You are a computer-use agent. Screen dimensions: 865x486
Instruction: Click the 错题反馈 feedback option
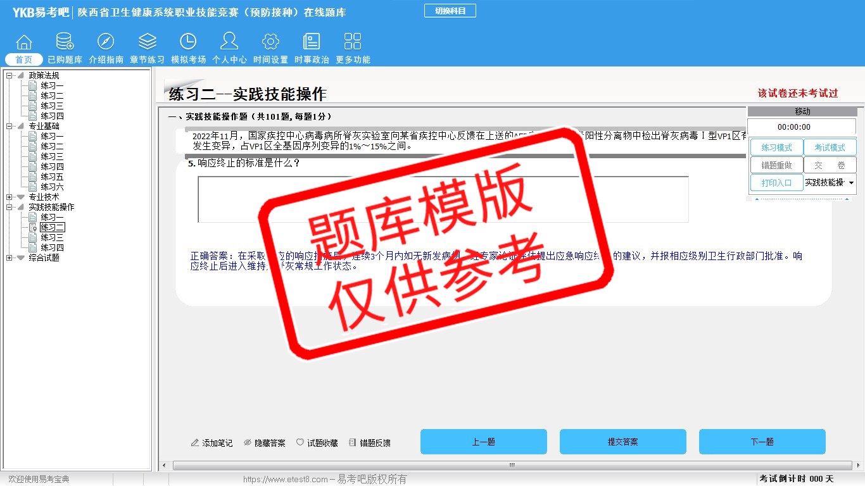tap(370, 443)
